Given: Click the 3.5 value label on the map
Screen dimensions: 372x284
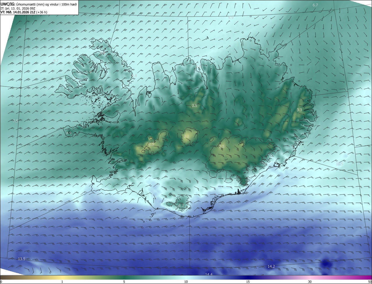Looking at the screenshot, I should 194,106.
